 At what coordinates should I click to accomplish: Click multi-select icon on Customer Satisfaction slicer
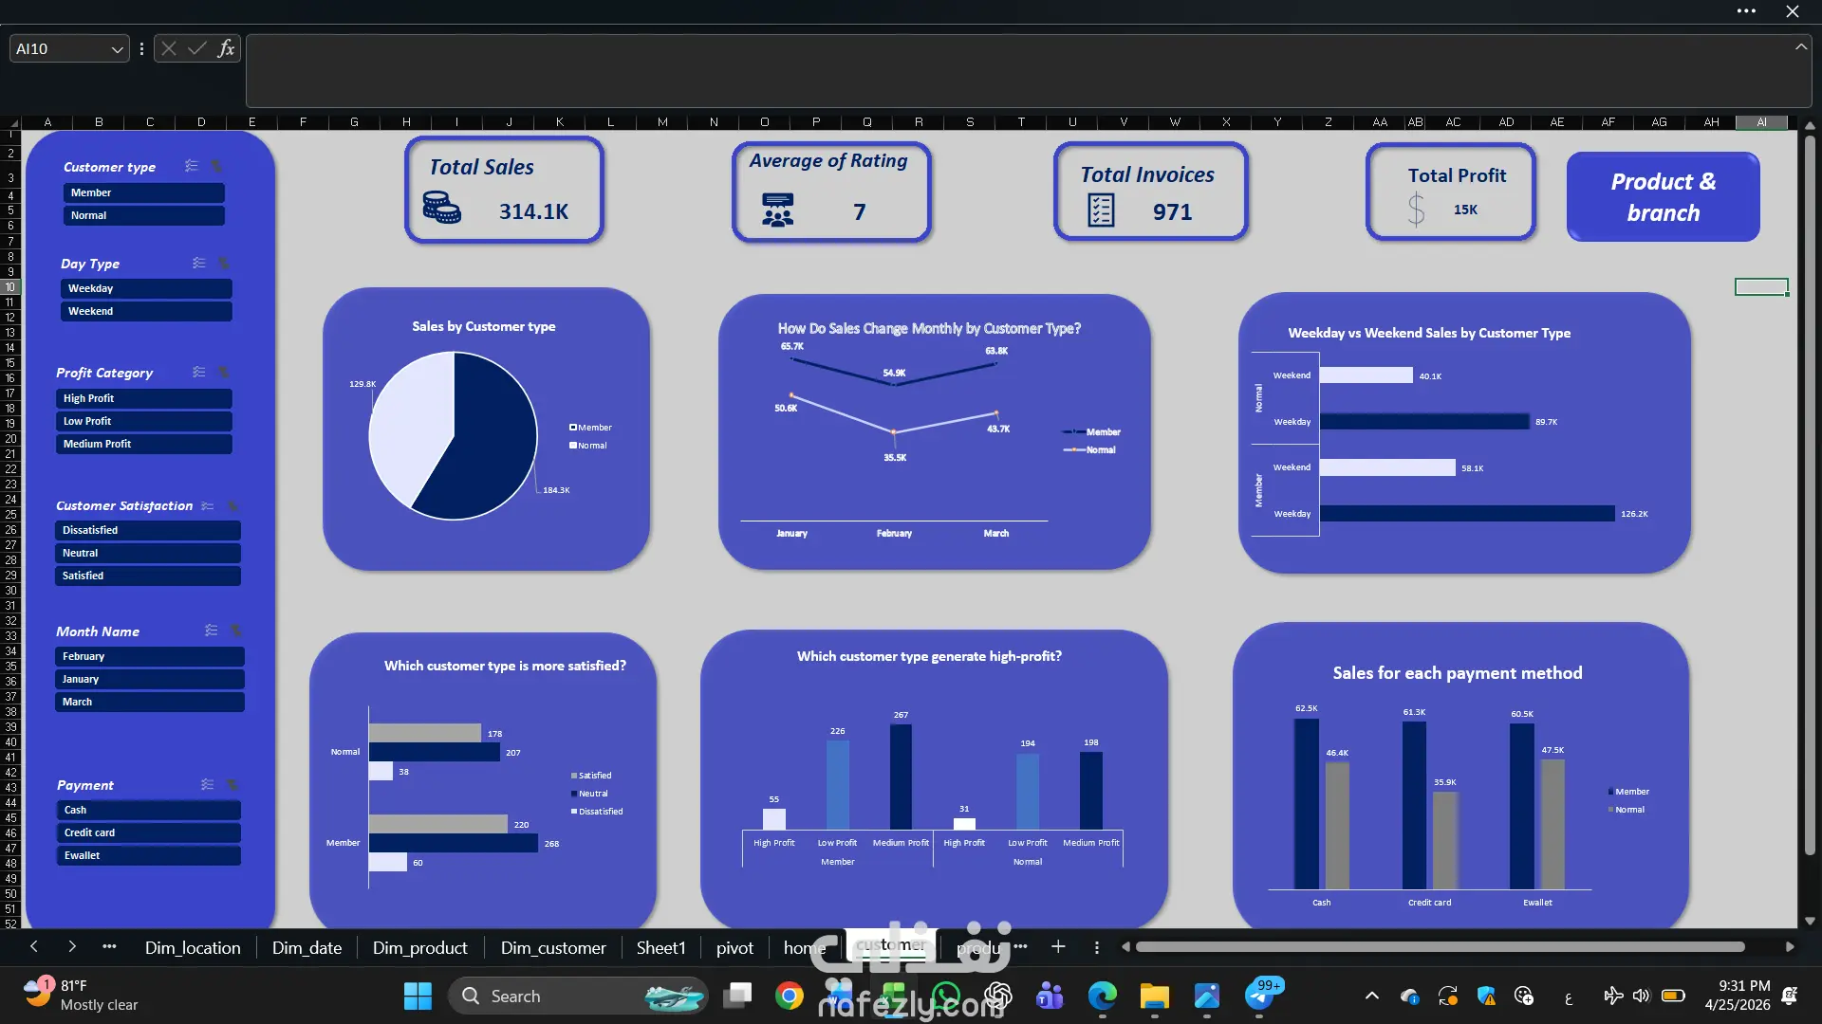[x=208, y=505]
